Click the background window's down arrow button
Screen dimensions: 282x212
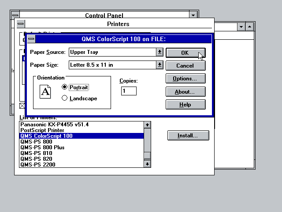[x=241, y=27]
